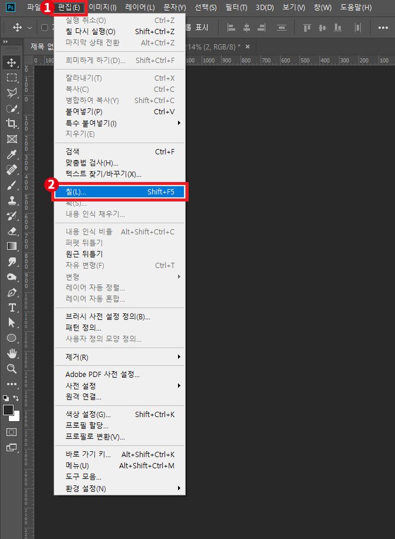Image resolution: width=395 pixels, height=539 pixels.
Task: Select the Rectangular Marquee tool
Action: tap(11, 77)
